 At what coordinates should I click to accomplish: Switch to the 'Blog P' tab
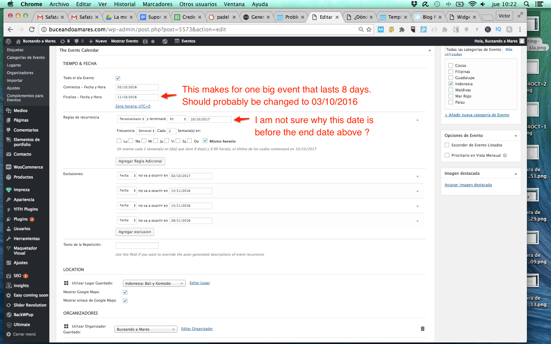click(429, 17)
